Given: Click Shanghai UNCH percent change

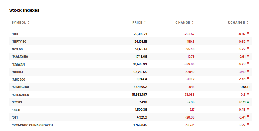Looking at the screenshot, I should tap(245, 87).
